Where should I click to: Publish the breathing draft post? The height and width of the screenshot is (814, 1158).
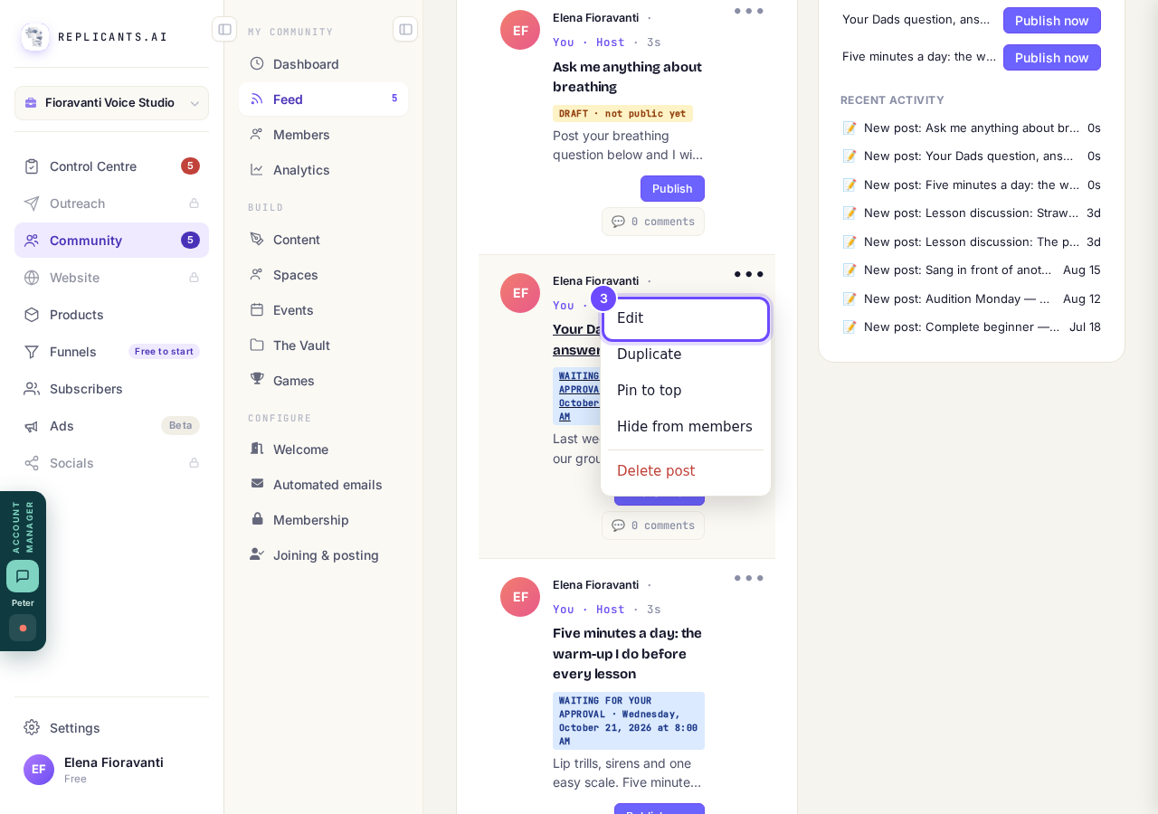[672, 189]
